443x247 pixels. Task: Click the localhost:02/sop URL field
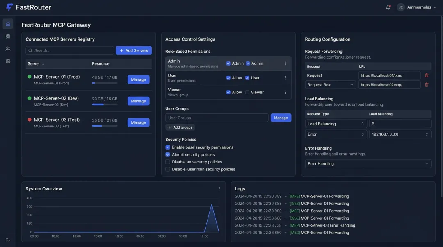coord(389,85)
